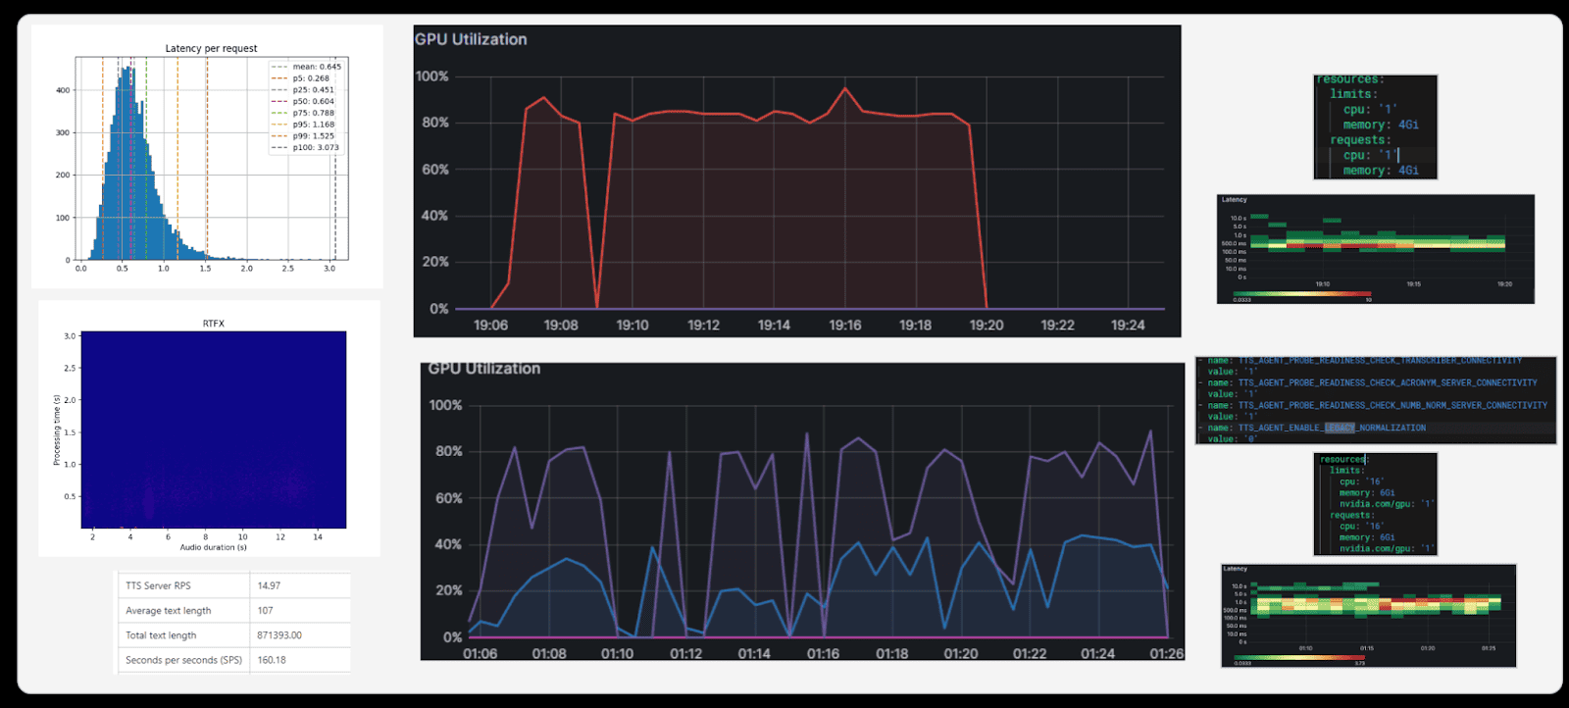Click the 100% label on upper GPU chart
Screen dimensions: 1569x708
[432, 76]
